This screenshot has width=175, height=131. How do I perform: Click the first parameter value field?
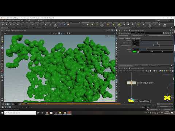tap(136, 40)
